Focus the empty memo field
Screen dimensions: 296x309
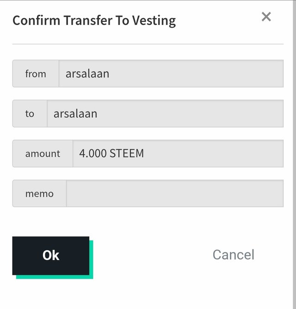pyautogui.click(x=175, y=193)
